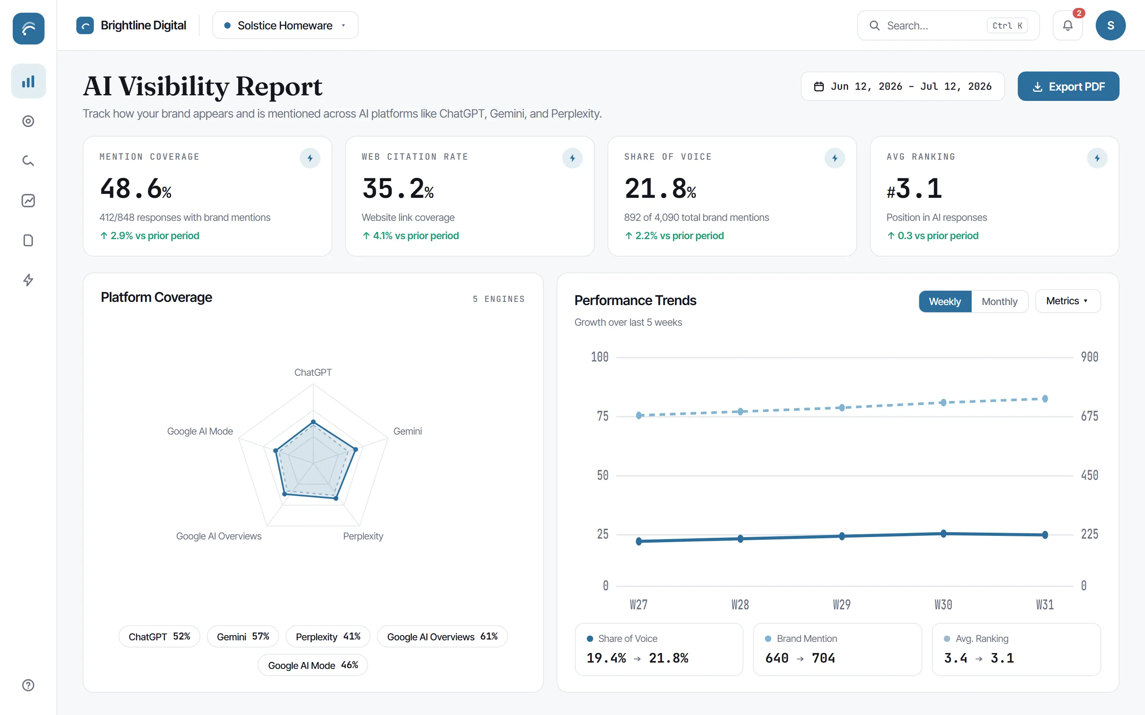Click the W30 Brand Mention data point
Image resolution: width=1145 pixels, height=715 pixels.
point(943,402)
